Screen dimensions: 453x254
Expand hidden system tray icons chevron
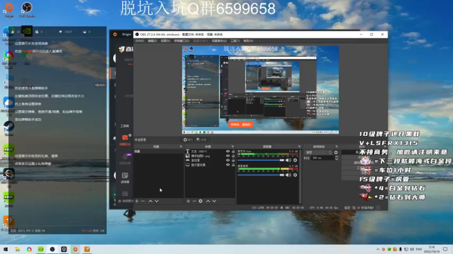tap(378, 249)
